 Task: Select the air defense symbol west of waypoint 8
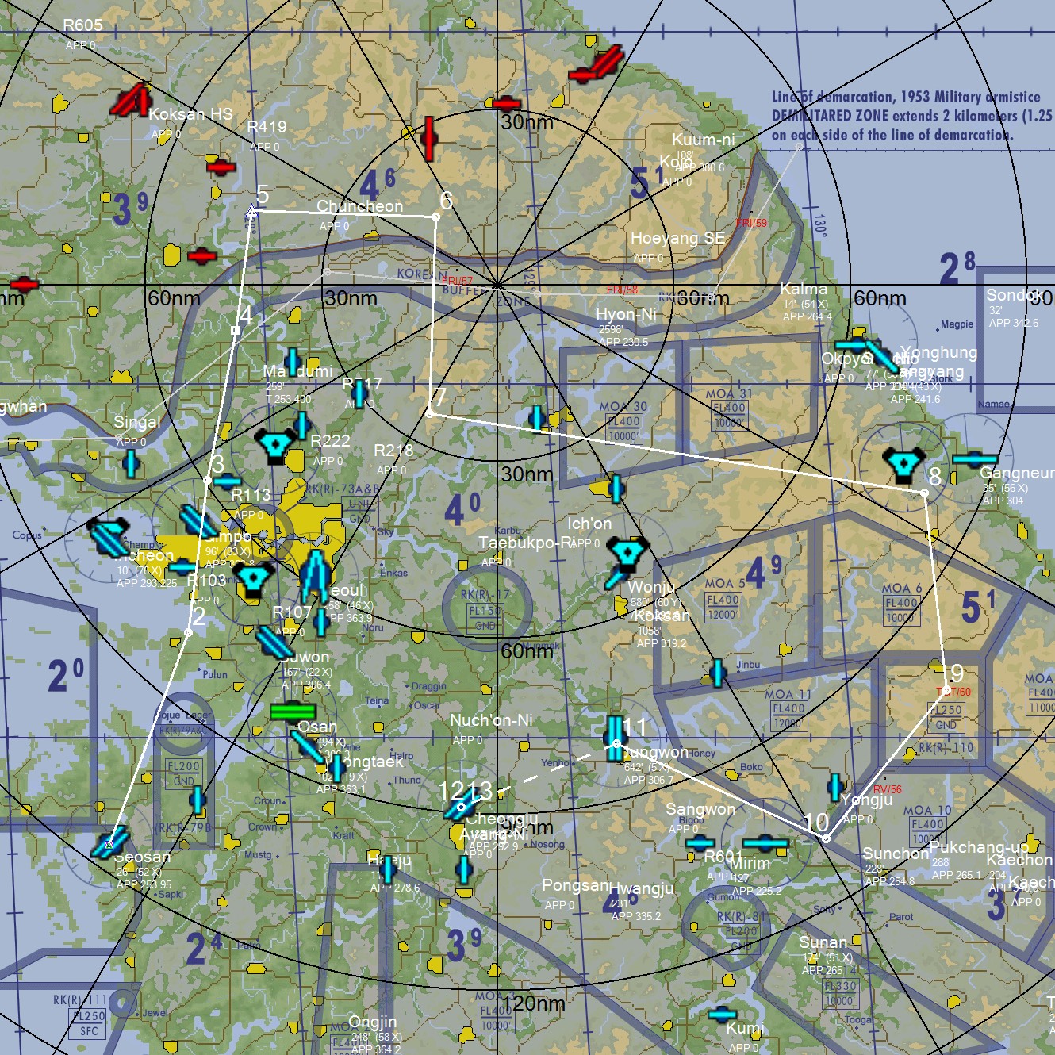point(903,466)
